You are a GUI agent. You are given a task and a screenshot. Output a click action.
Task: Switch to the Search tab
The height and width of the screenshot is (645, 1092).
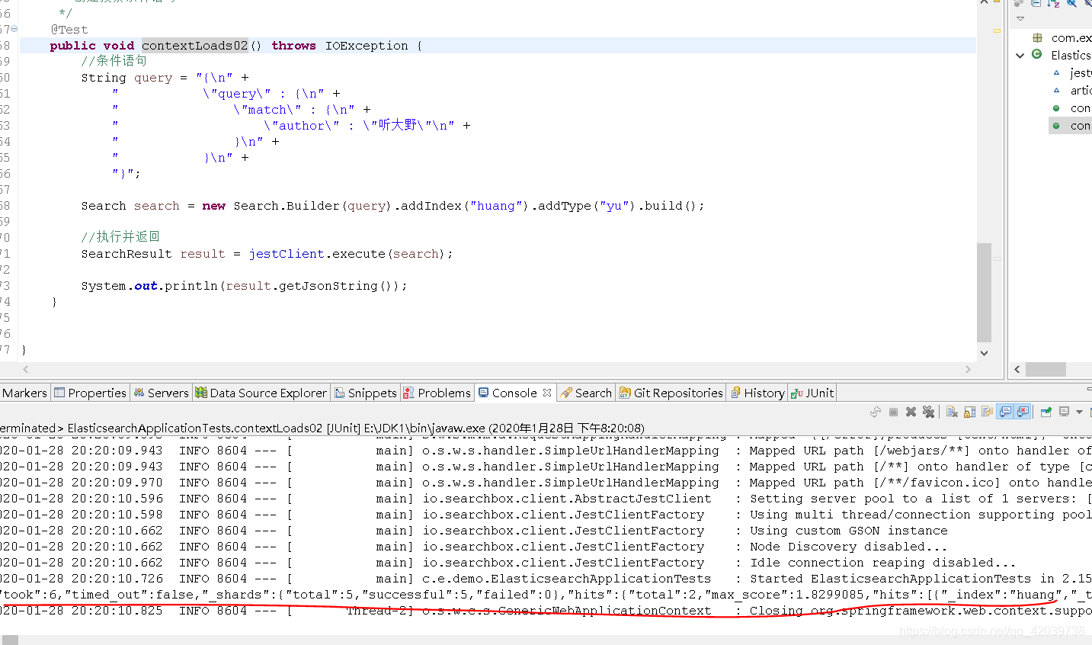[585, 393]
